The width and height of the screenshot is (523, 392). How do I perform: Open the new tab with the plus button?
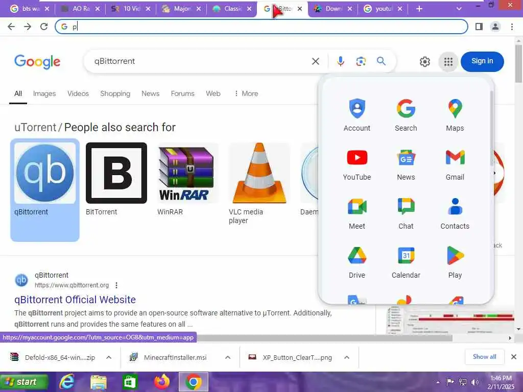click(x=419, y=9)
